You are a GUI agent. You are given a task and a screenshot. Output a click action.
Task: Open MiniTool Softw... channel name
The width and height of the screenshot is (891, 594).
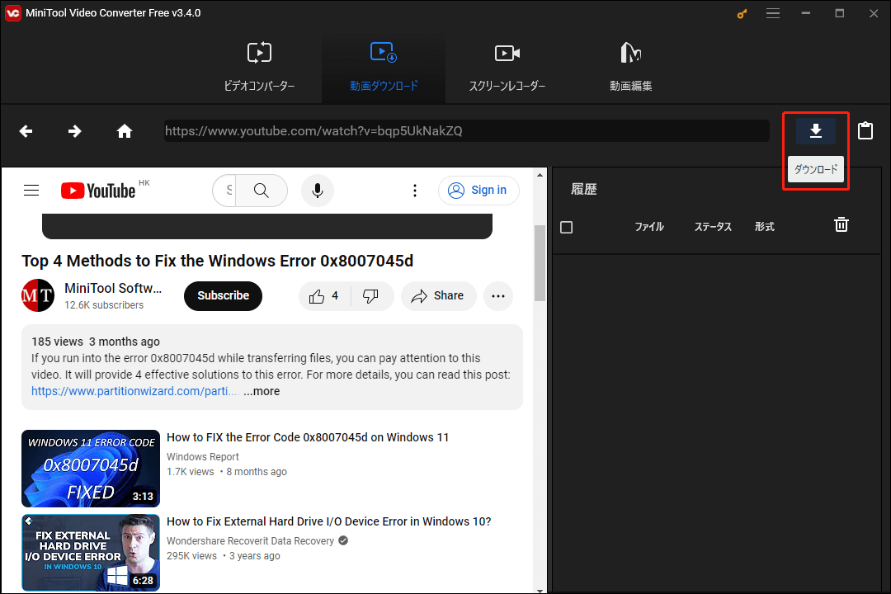(113, 288)
